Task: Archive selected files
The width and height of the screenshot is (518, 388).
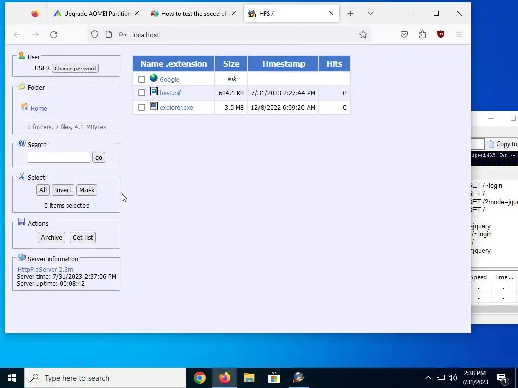Action: coord(52,237)
